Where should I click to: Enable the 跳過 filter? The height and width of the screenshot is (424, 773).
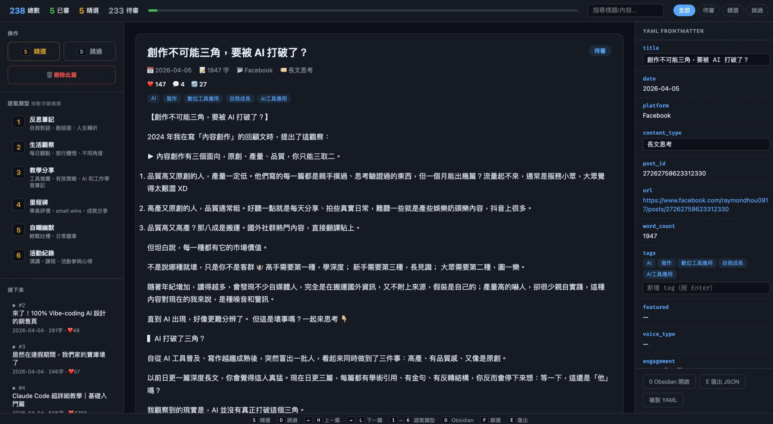tap(757, 10)
